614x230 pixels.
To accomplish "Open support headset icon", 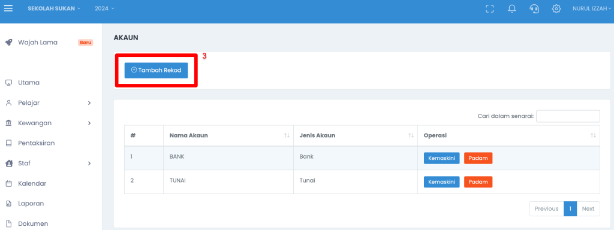I will (534, 8).
